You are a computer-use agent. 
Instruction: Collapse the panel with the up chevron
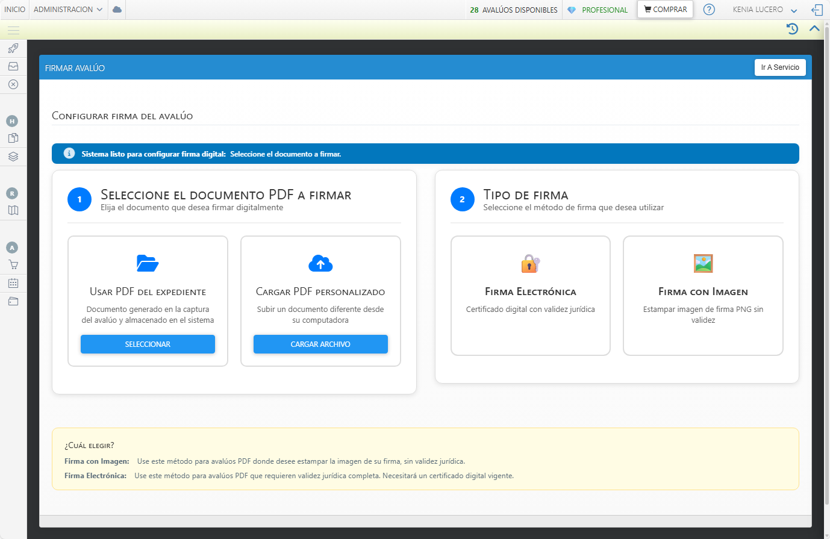click(x=814, y=28)
